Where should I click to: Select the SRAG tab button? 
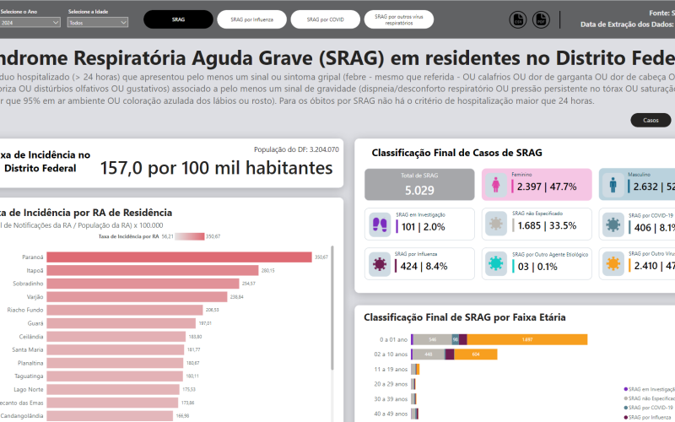tap(178, 19)
